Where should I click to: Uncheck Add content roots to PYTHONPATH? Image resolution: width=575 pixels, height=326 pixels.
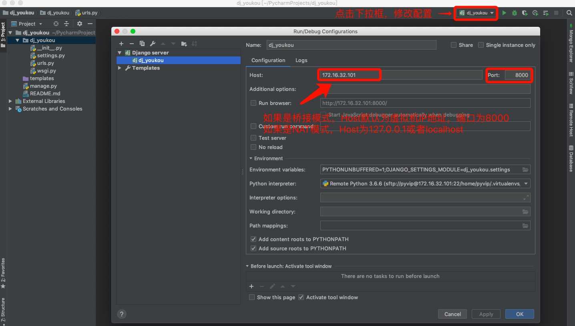253,239
